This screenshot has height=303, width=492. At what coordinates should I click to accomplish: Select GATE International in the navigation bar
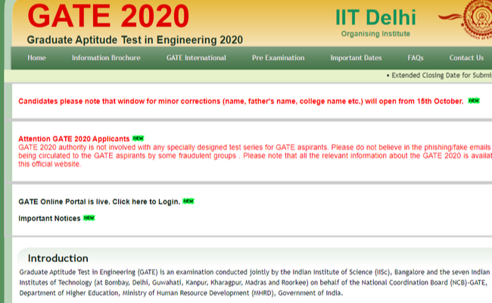tap(195, 58)
